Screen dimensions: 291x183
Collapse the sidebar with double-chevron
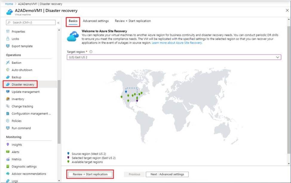(x=58, y=23)
